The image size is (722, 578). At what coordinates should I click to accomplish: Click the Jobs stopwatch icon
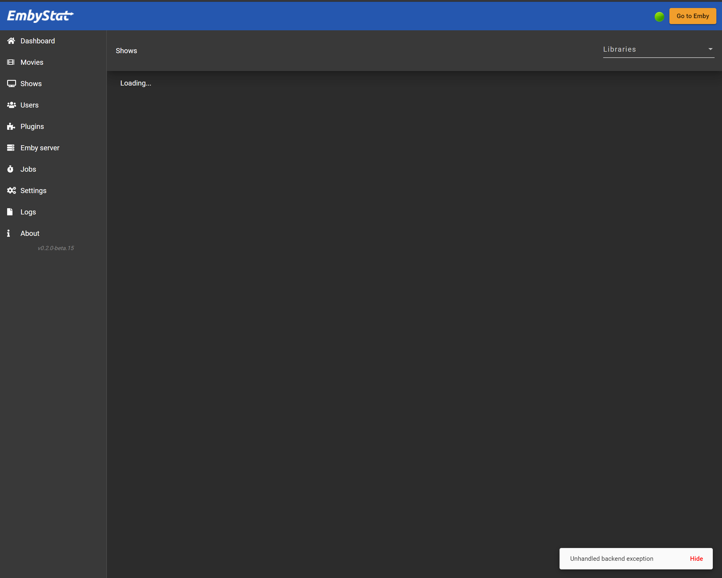point(10,169)
